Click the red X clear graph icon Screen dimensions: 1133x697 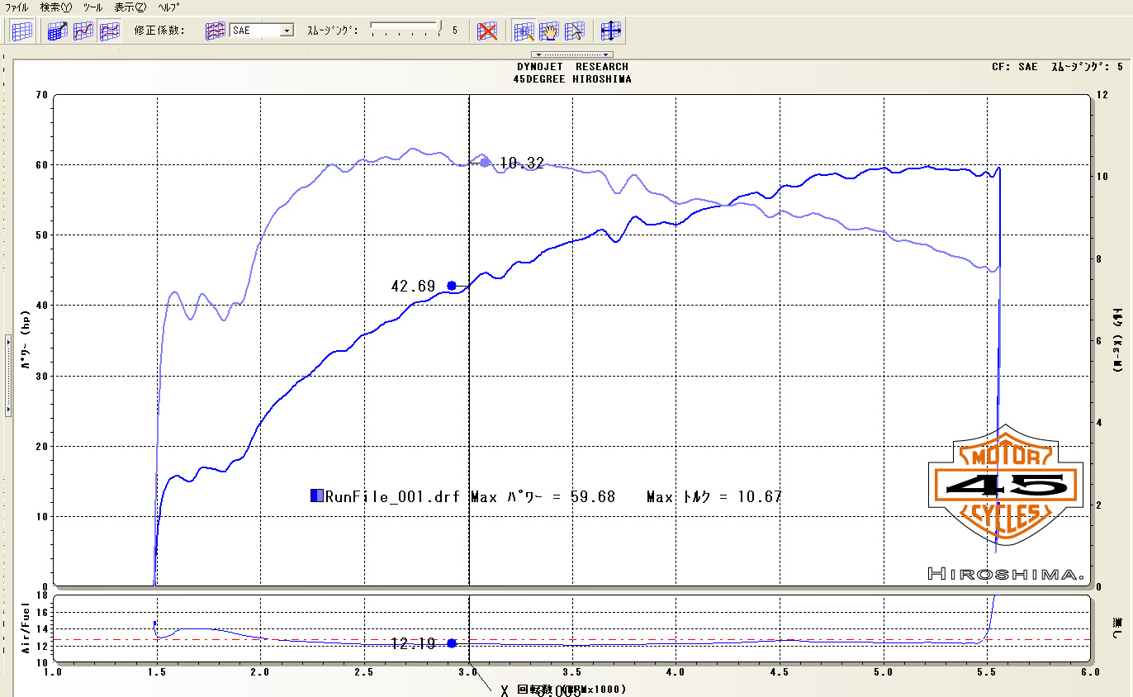tap(488, 31)
